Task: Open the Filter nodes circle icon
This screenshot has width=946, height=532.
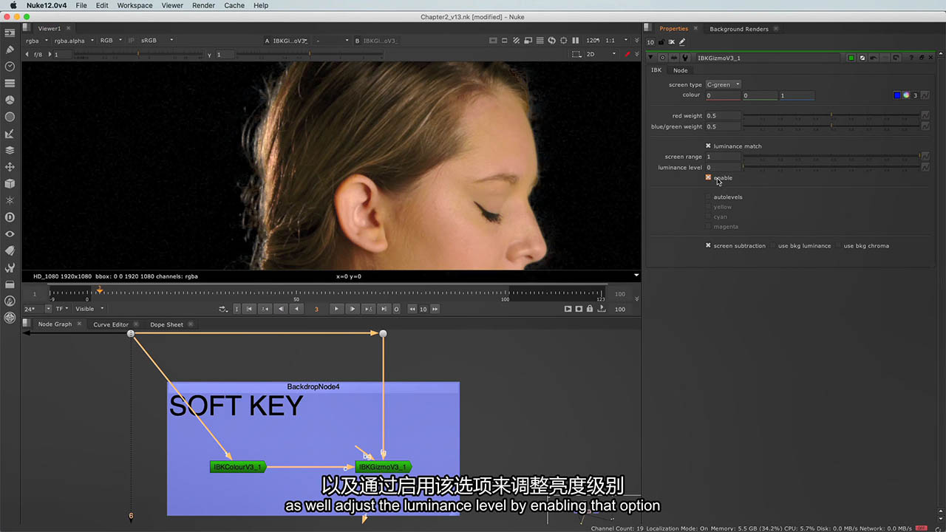Action: pos(10,117)
